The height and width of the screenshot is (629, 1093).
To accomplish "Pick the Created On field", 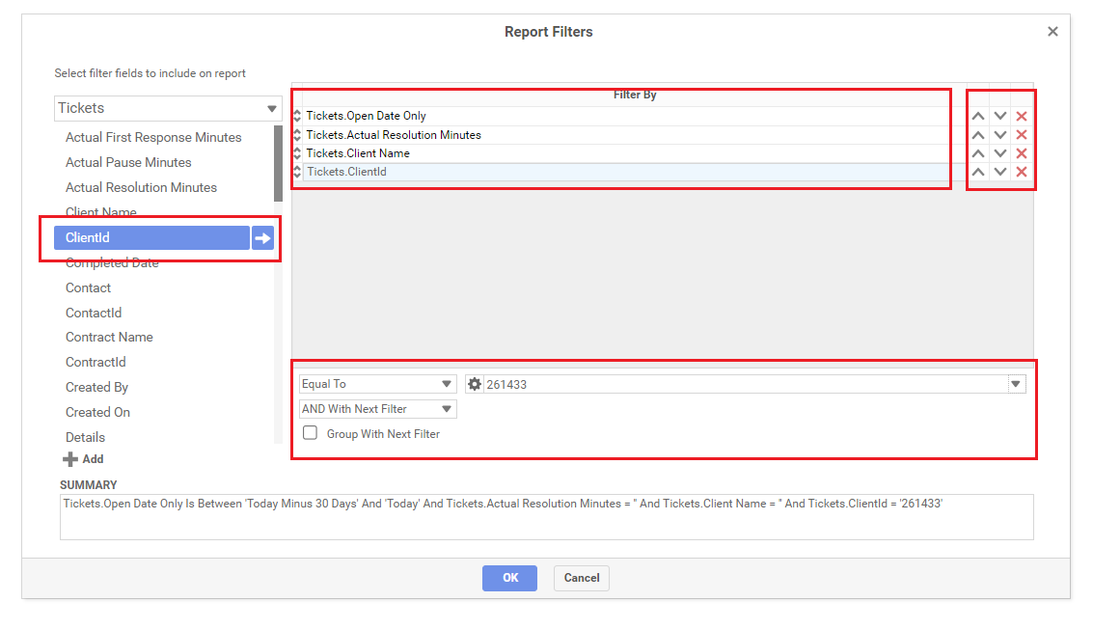I will point(97,412).
